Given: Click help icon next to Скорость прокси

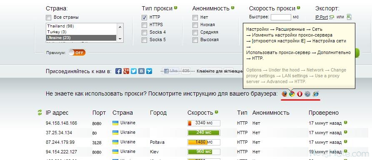Looking at the screenshot, I should 298,8.
